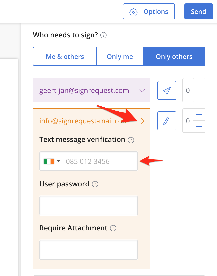Viewport: 217px width, 276px height.
Task: Click the pencil signer role icon
Action: click(167, 121)
